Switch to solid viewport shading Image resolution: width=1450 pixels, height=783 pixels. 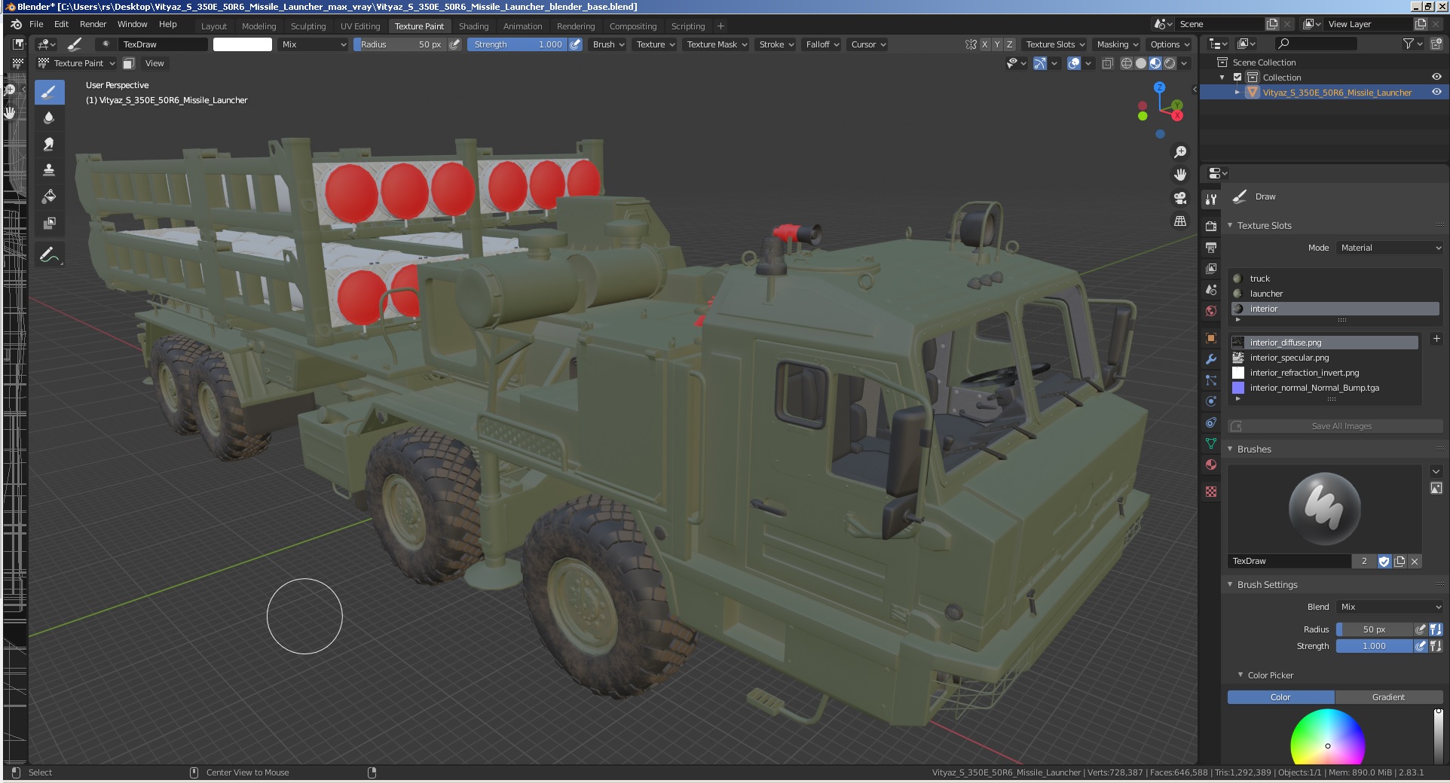[1141, 63]
